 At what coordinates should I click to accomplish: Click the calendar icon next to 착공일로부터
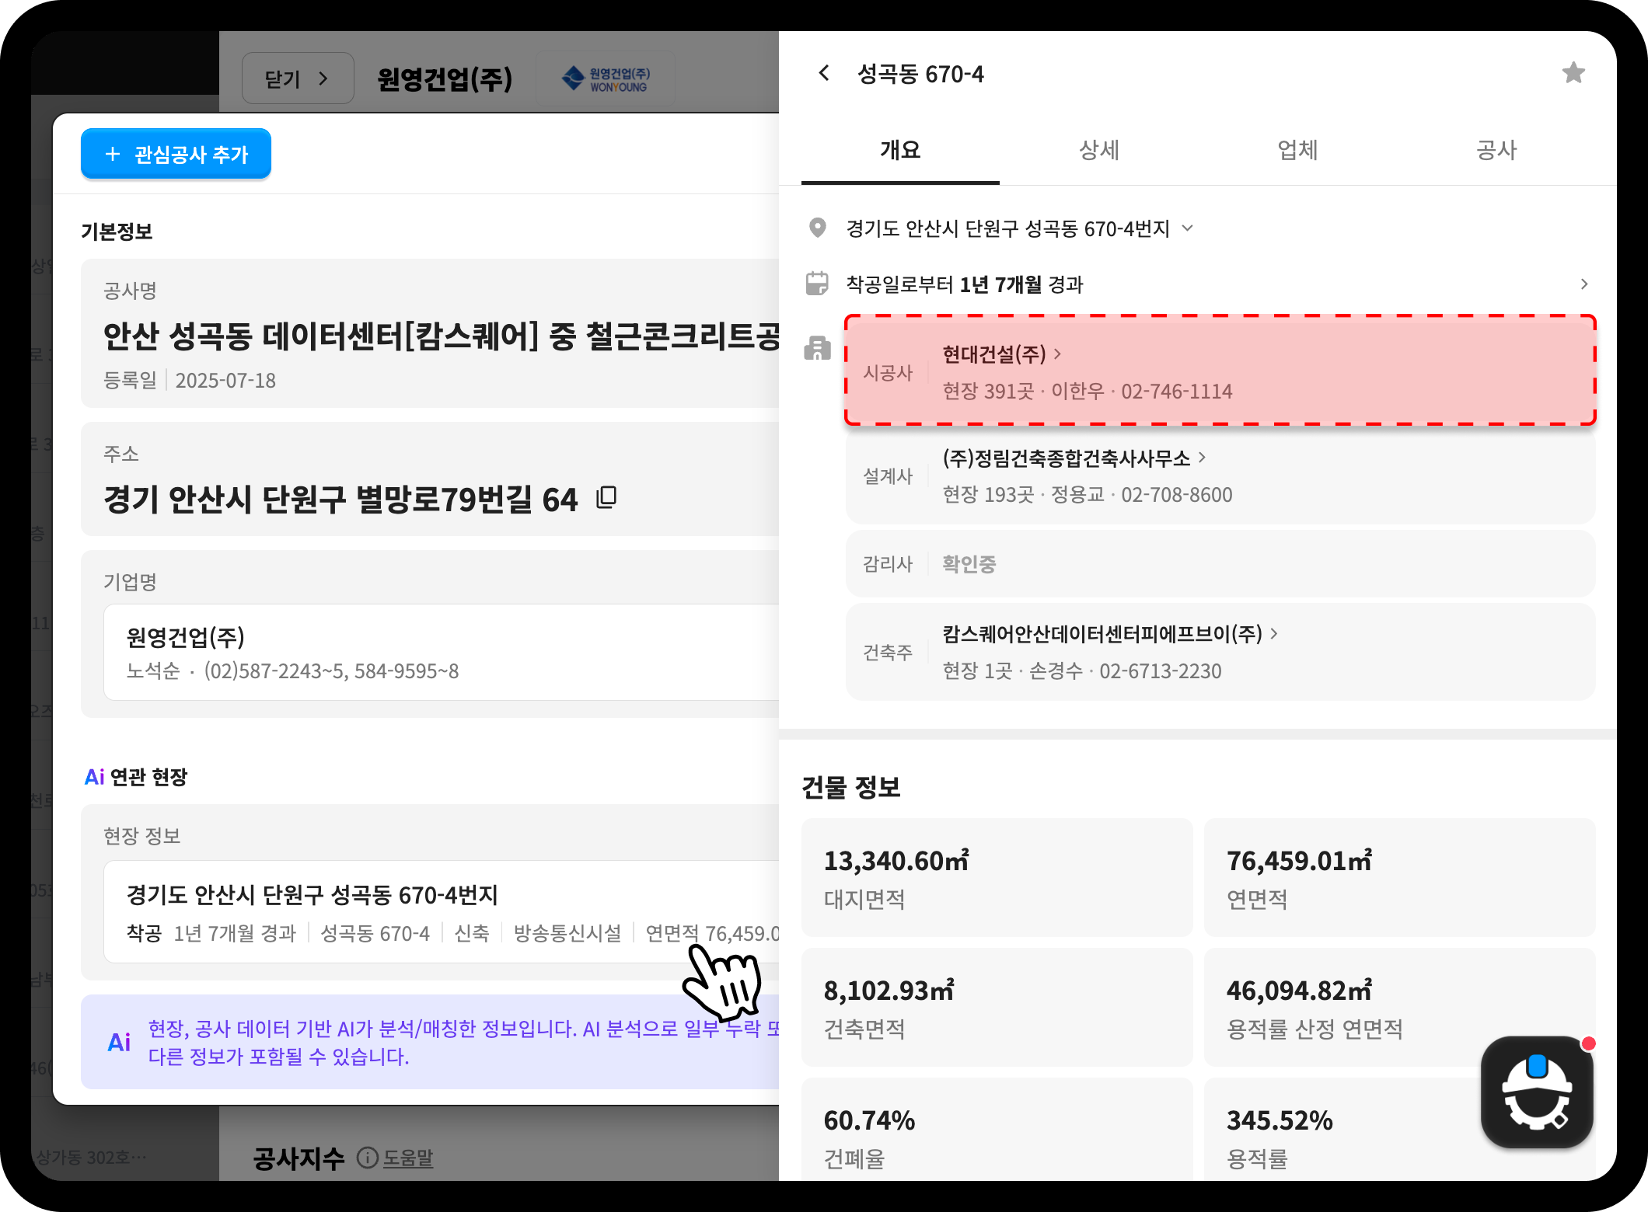tap(817, 284)
